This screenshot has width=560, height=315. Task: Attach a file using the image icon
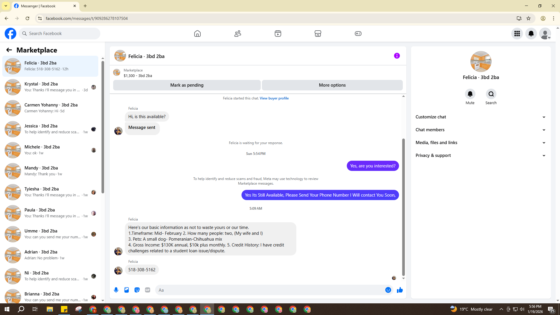tap(127, 290)
